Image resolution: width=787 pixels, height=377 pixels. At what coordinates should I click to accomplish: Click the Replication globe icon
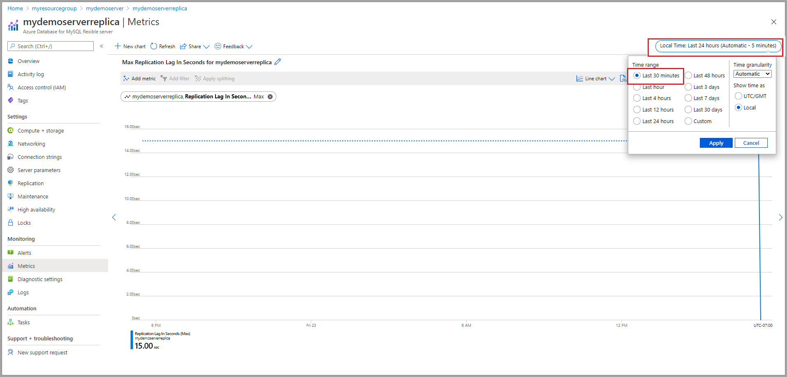[11, 183]
